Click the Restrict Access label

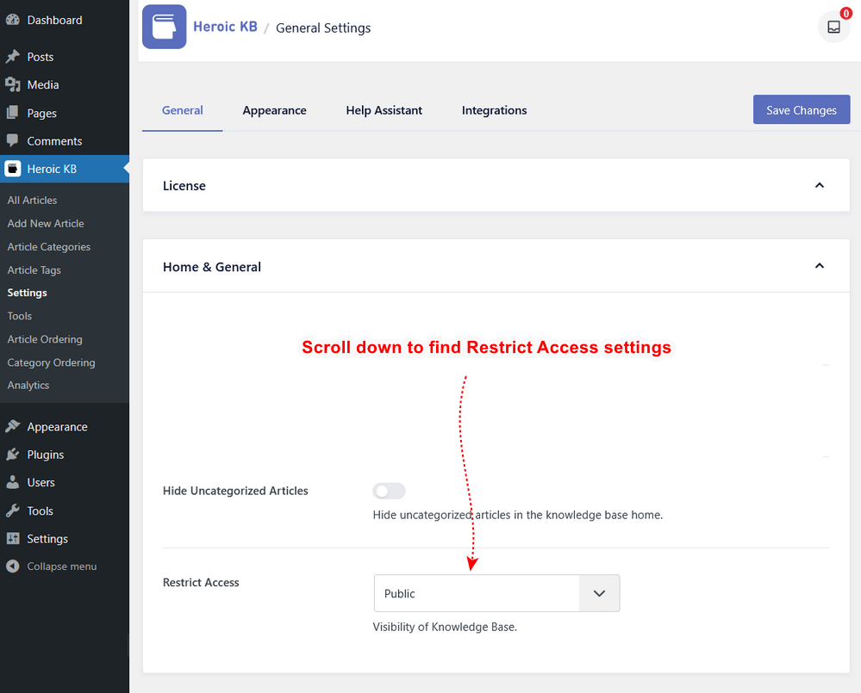(201, 582)
